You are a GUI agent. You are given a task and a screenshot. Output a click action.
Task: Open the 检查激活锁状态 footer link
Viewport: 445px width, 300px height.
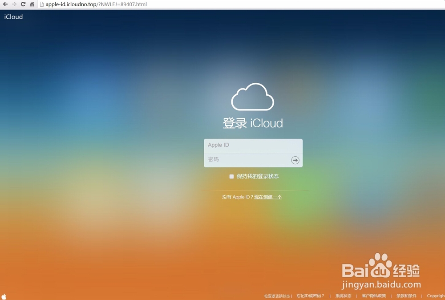coord(277,296)
